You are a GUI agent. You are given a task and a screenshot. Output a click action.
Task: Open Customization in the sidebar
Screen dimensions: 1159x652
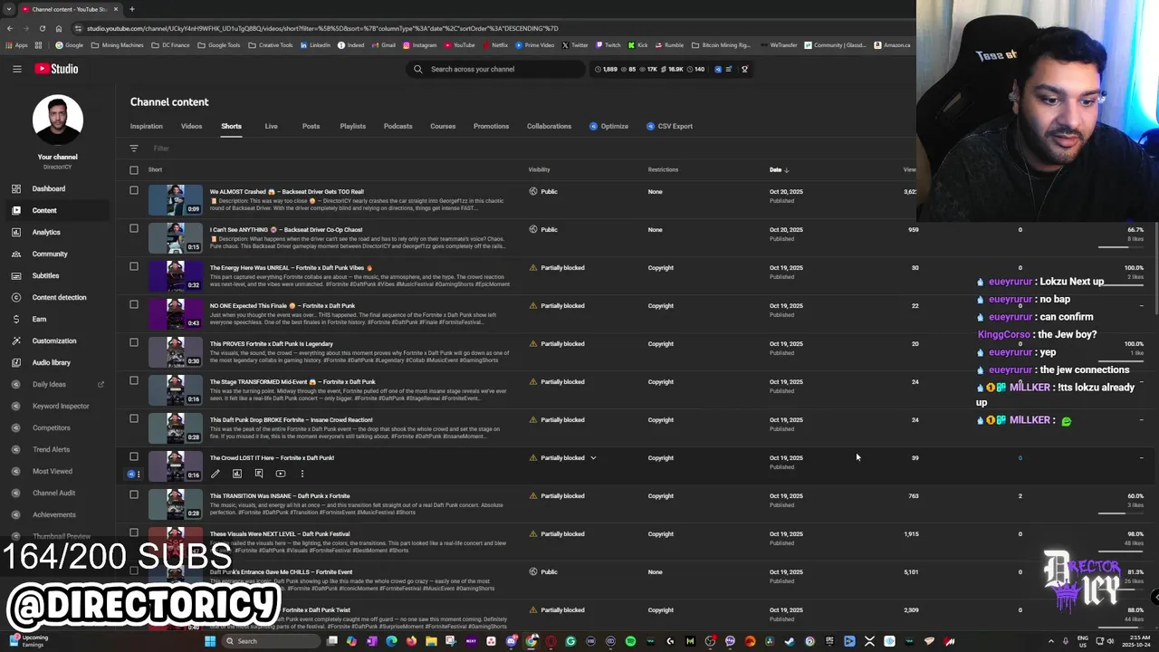click(x=54, y=340)
